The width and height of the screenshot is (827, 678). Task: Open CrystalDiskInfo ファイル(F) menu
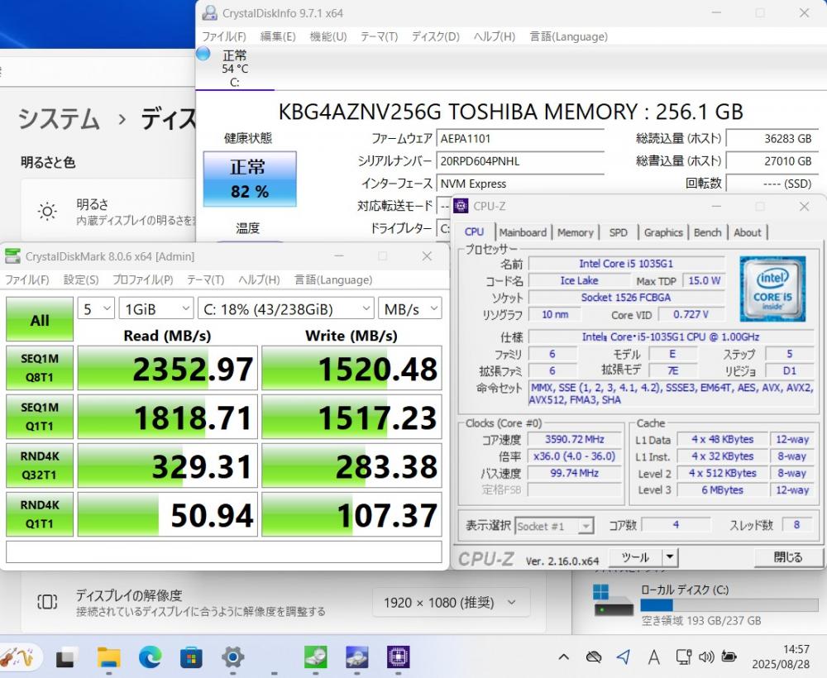(x=224, y=36)
